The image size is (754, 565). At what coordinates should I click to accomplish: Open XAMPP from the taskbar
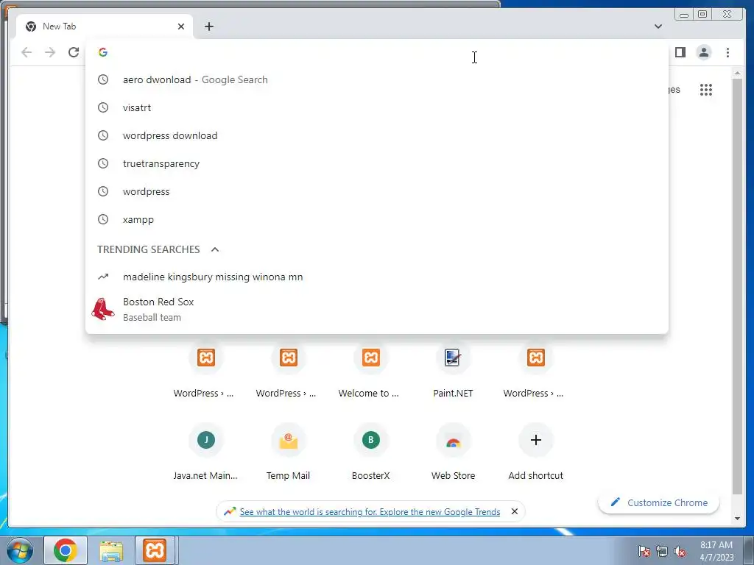pyautogui.click(x=155, y=550)
